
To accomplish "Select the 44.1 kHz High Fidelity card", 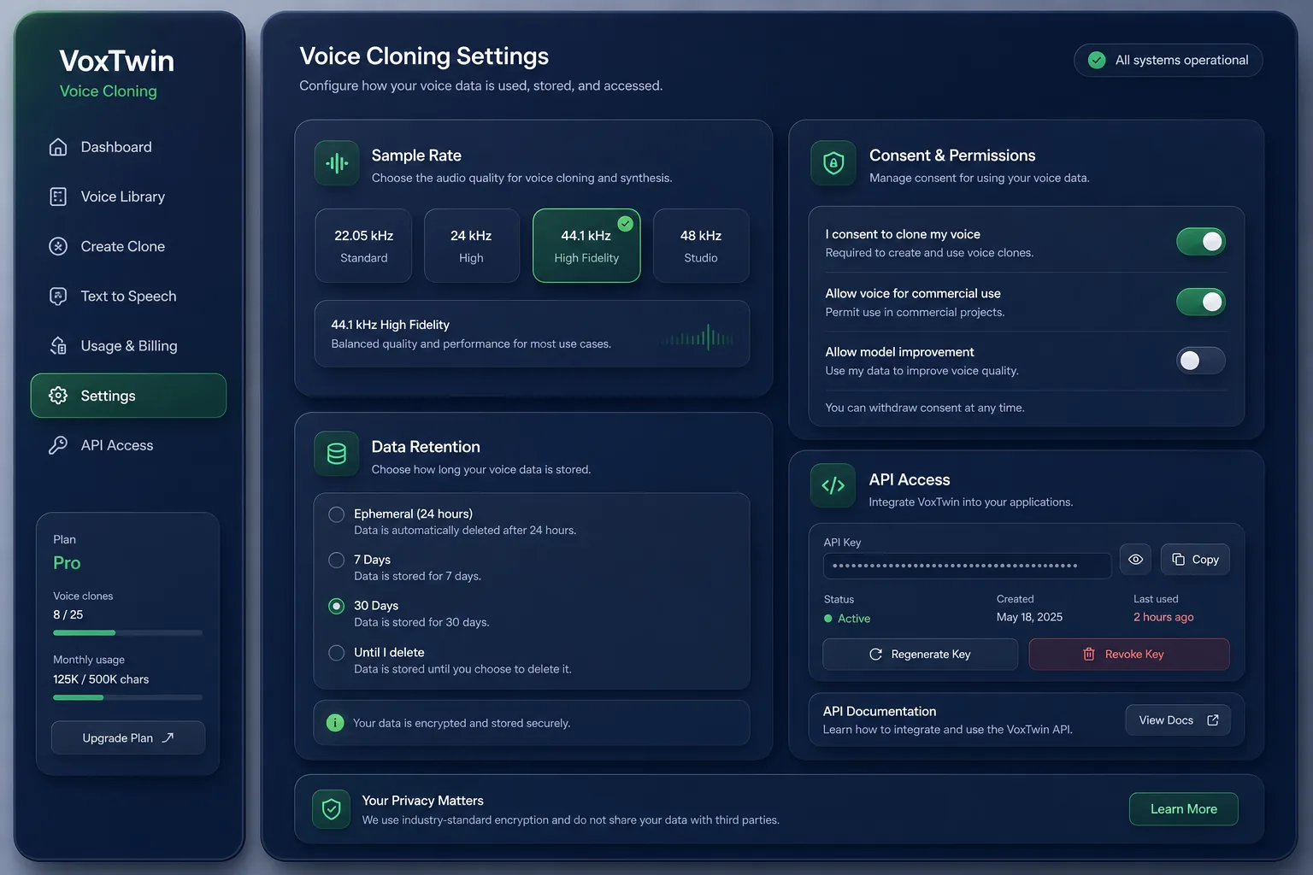I will coord(586,246).
